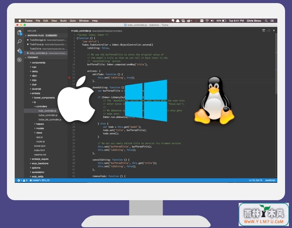The width and height of the screenshot is (292, 228).
Task: Open index.html in the file tree
Action: pyautogui.click(x=39, y=150)
